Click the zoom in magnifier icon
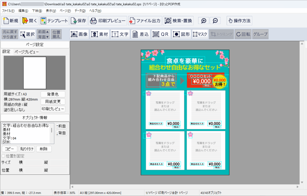Screen dimensions: 307x196 pyautogui.click(x=204, y=21)
